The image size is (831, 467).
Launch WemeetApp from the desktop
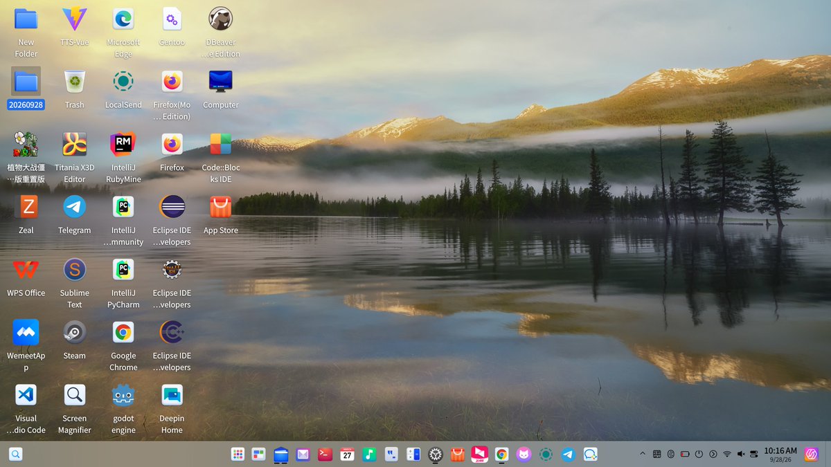(26, 332)
